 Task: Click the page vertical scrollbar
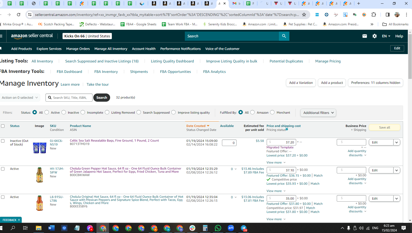point(410,56)
